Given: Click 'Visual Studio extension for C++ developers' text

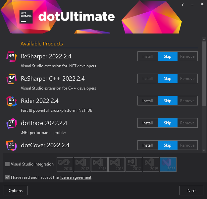Looking at the screenshot, I should (x=58, y=88).
